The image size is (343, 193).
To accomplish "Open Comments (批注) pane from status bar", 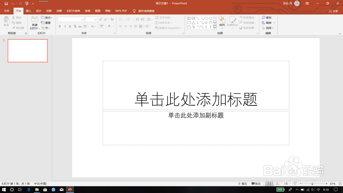I will tap(256, 184).
